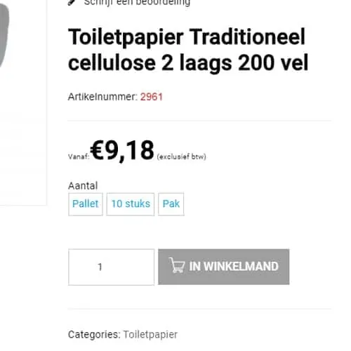The height and width of the screenshot is (351, 351).
Task: Click the €9,18 price text
Action: (x=122, y=150)
